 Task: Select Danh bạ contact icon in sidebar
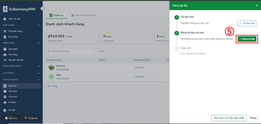point(5,86)
